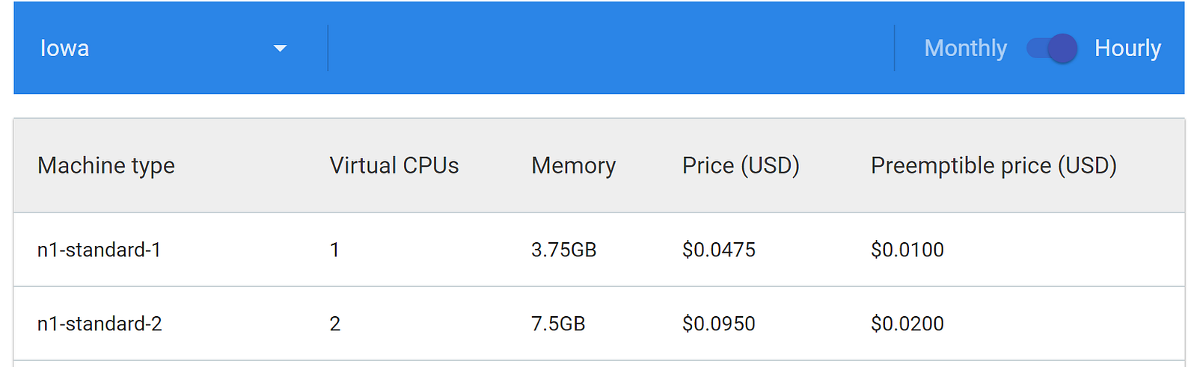This screenshot has width=1197, height=367.
Task: Click the $0.0475 price cell
Action: coord(719,250)
